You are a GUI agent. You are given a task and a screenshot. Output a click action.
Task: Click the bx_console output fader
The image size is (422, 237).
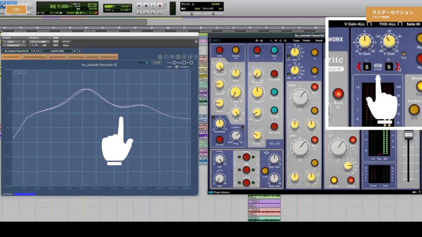408,135
